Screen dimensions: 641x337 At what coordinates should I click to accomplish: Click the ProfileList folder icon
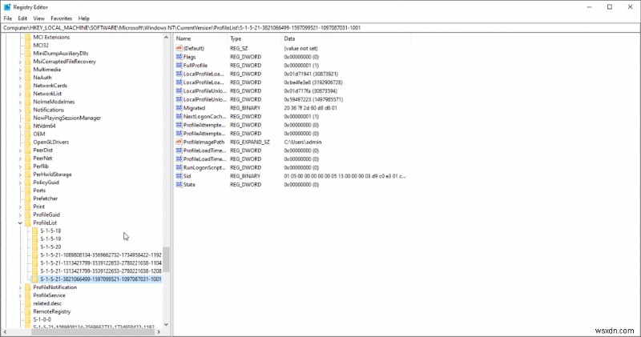coord(28,223)
